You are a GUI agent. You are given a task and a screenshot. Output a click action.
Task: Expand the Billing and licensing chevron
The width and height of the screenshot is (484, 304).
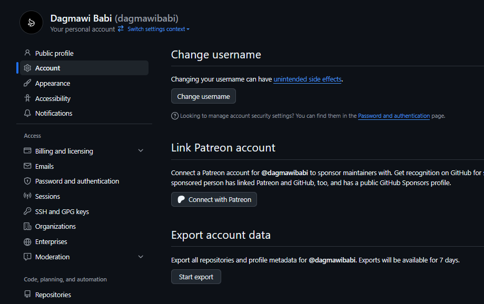coord(141,151)
